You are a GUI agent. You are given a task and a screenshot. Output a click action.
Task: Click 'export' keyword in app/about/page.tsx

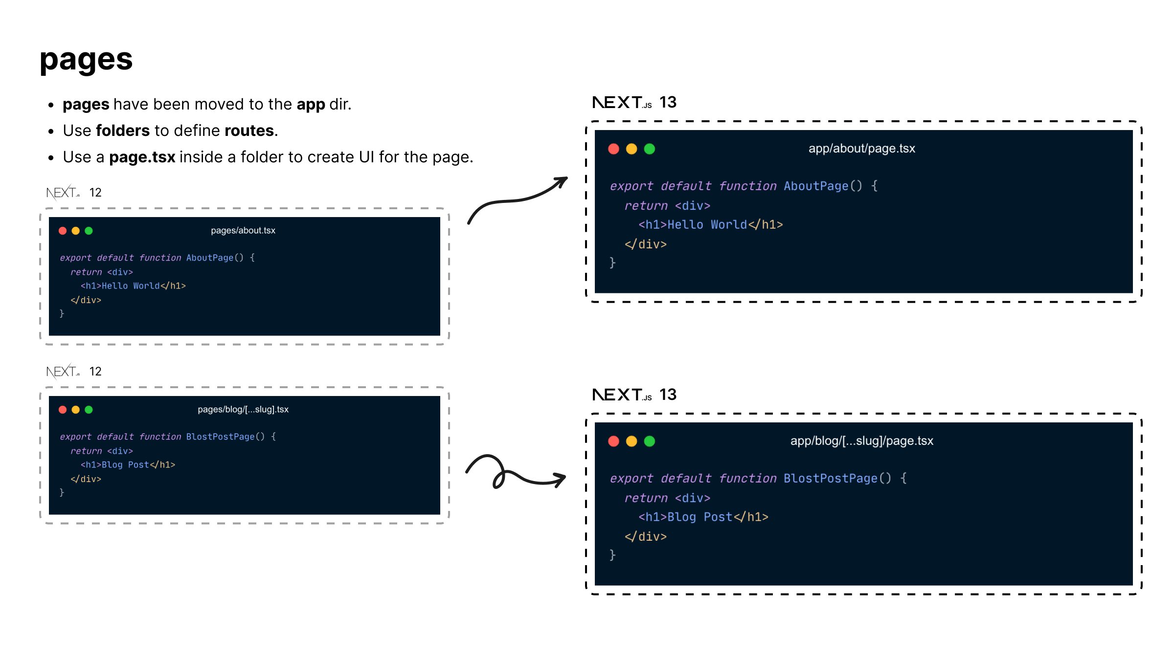pos(631,186)
